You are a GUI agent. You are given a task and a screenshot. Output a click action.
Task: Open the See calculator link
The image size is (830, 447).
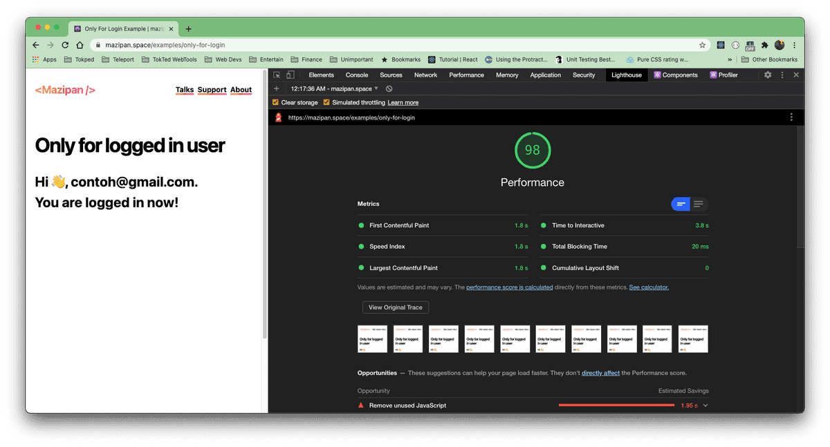tap(649, 287)
